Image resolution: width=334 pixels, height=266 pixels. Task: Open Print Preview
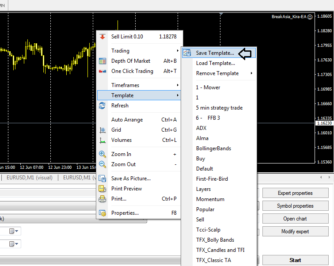tap(126, 189)
